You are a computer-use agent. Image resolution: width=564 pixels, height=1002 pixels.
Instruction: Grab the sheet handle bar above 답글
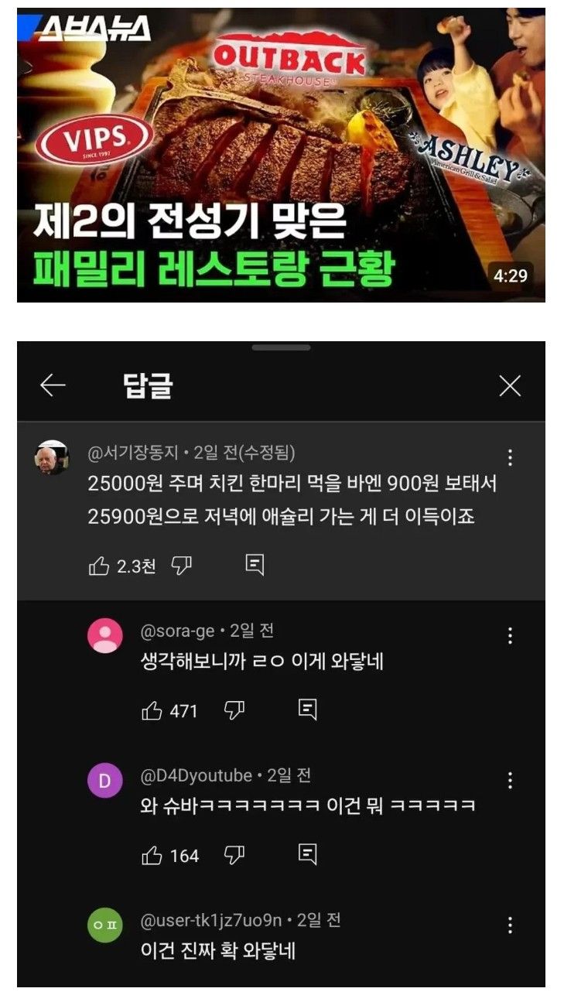(x=281, y=348)
